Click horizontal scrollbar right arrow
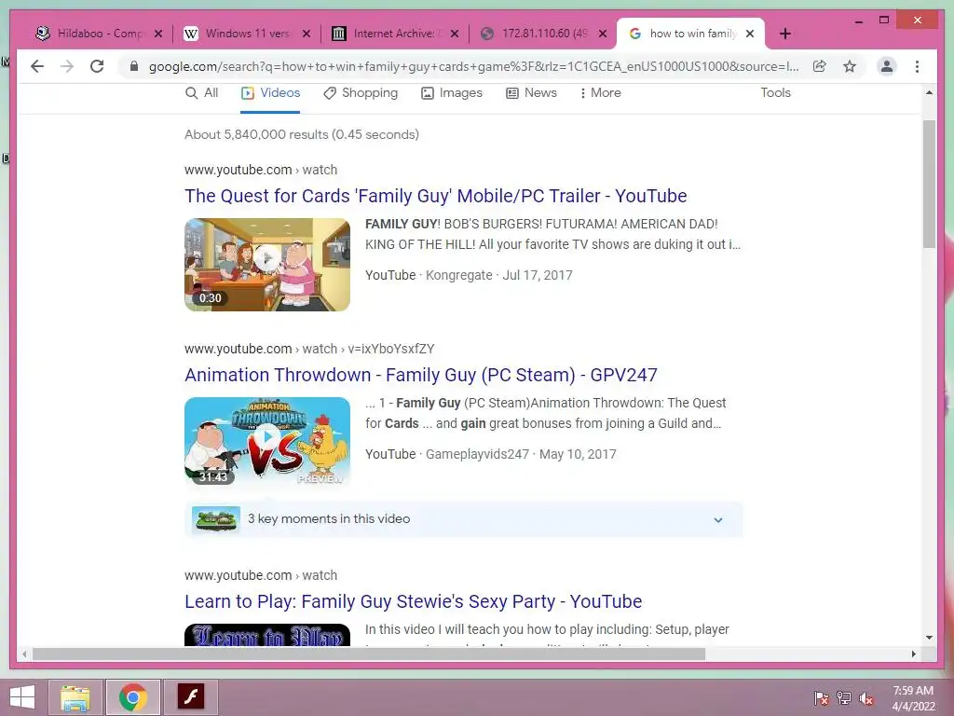Viewport: 954px width, 716px height. click(913, 654)
